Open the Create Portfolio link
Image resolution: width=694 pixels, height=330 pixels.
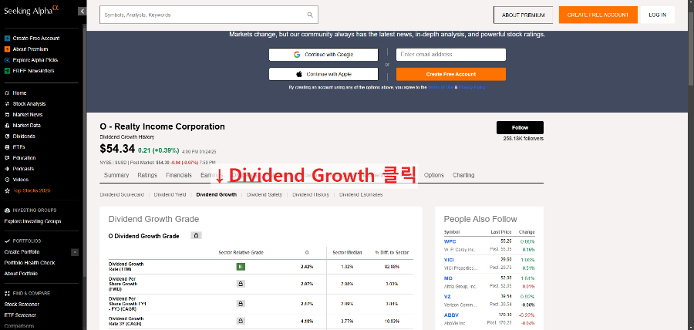(x=22, y=252)
